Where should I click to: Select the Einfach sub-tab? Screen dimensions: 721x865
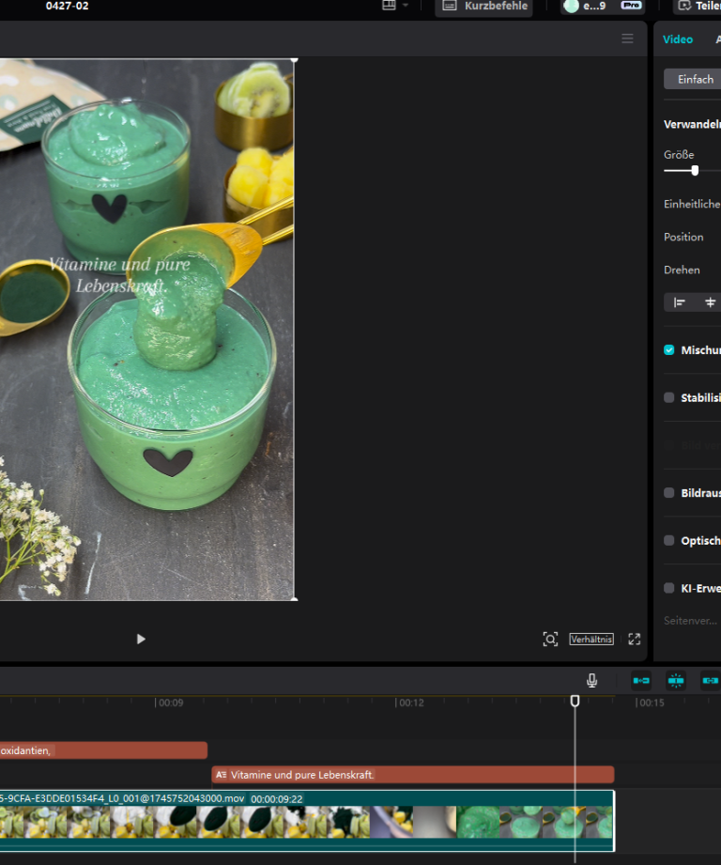[696, 79]
